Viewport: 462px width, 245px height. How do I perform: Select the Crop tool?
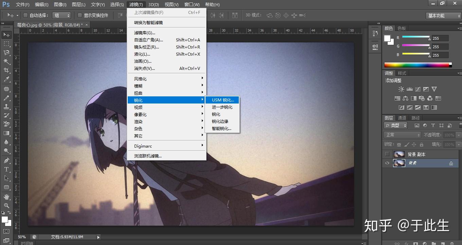[6, 70]
